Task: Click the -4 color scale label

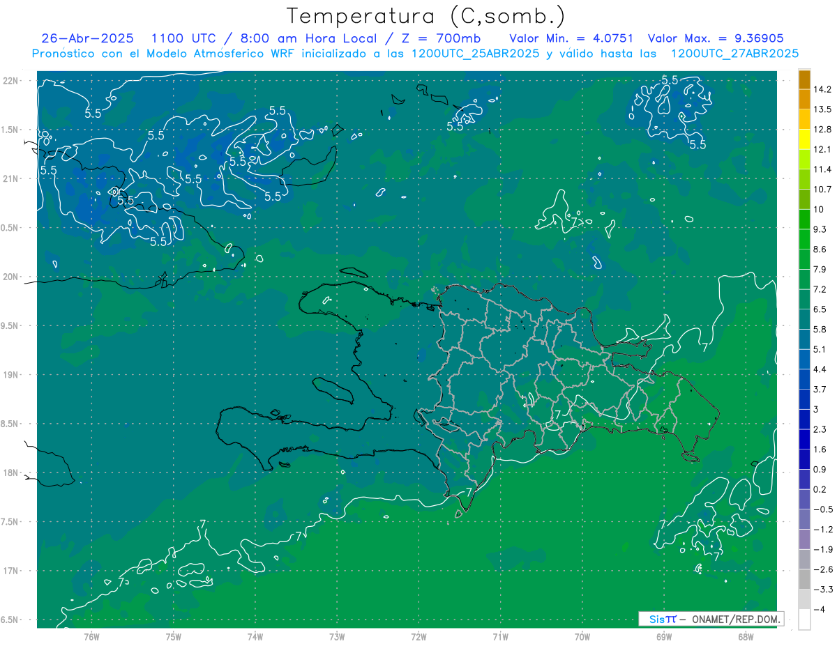Action: (x=820, y=609)
